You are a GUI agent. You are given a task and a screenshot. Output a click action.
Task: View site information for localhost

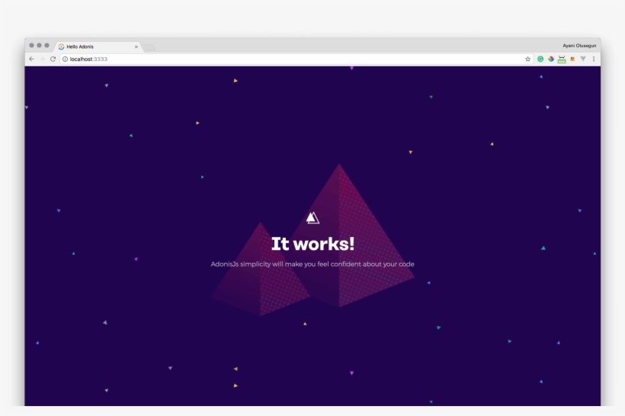(65, 59)
